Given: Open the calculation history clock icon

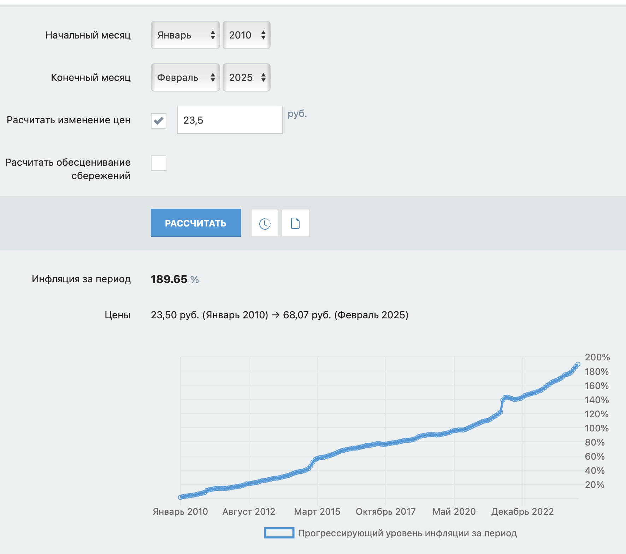Looking at the screenshot, I should pyautogui.click(x=265, y=223).
